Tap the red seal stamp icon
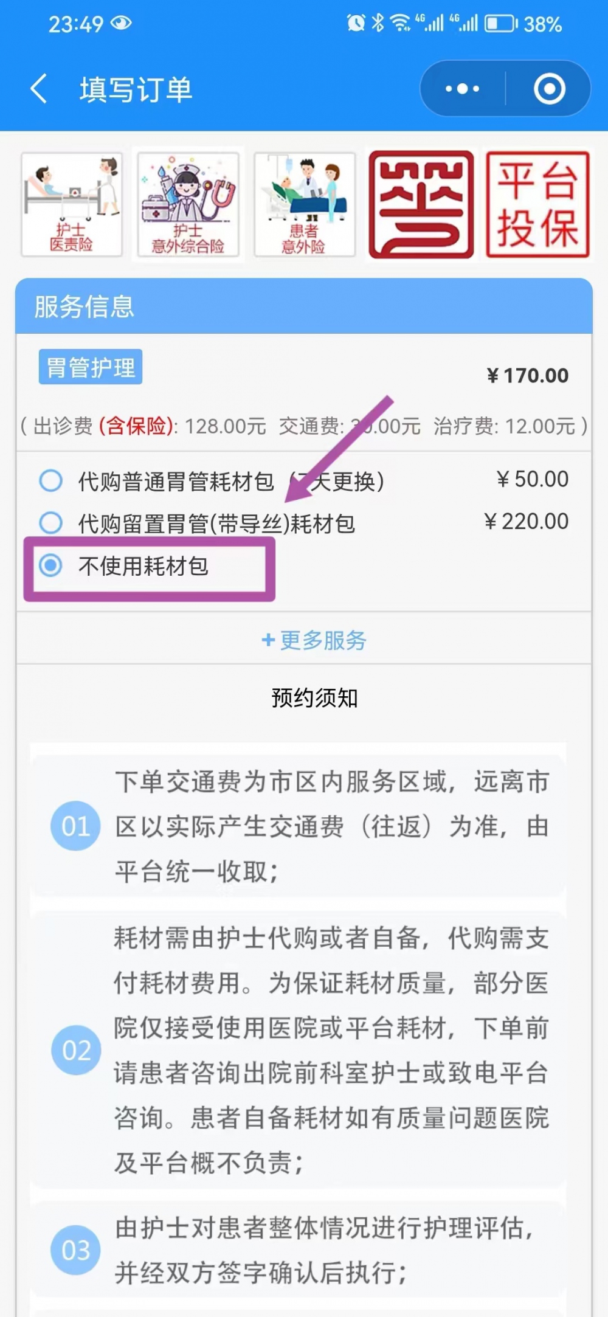Image resolution: width=608 pixels, height=1317 pixels. (421, 205)
